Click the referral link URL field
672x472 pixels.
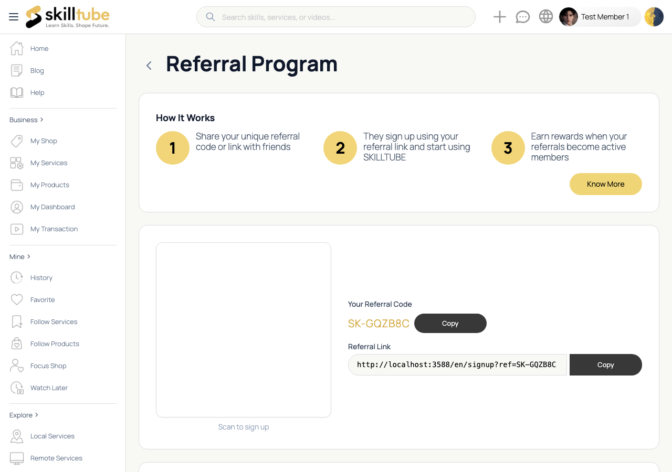point(457,364)
